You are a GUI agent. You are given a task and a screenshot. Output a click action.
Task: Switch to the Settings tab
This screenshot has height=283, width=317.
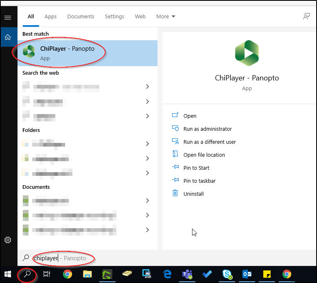coord(114,17)
